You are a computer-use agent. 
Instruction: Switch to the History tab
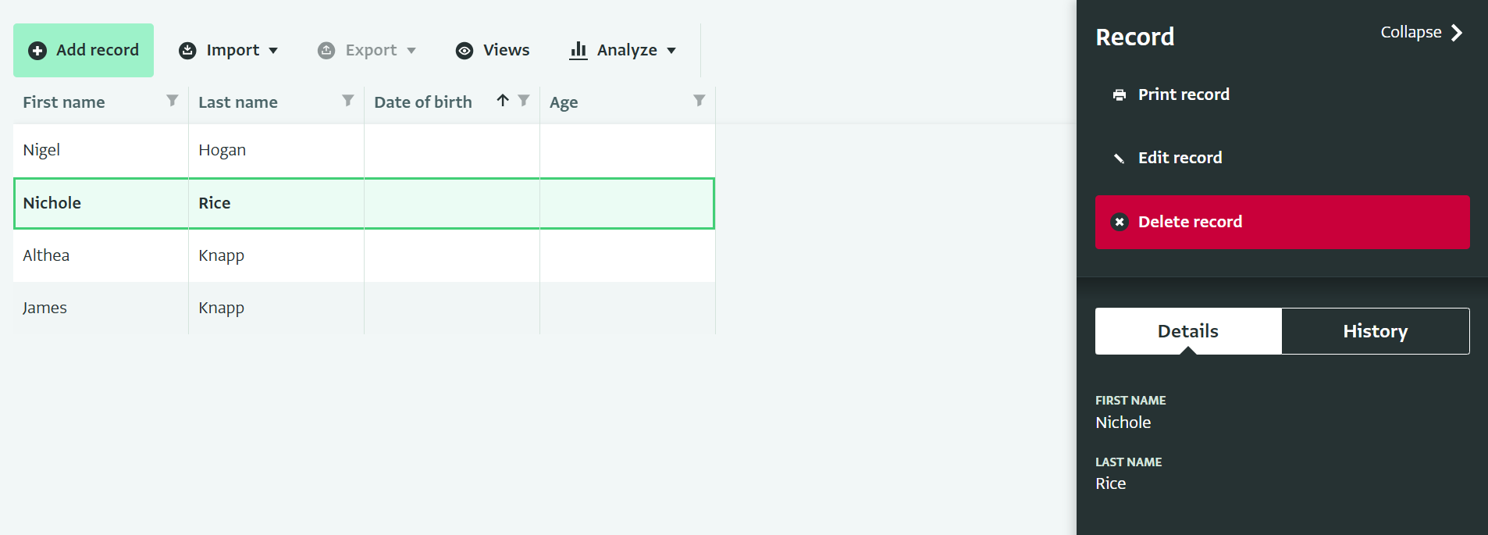click(x=1375, y=331)
